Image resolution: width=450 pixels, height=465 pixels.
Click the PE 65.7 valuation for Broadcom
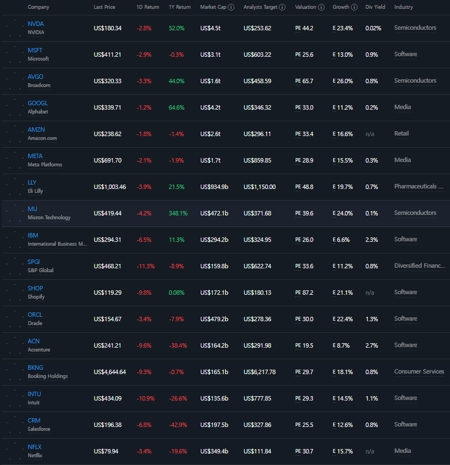click(x=304, y=81)
